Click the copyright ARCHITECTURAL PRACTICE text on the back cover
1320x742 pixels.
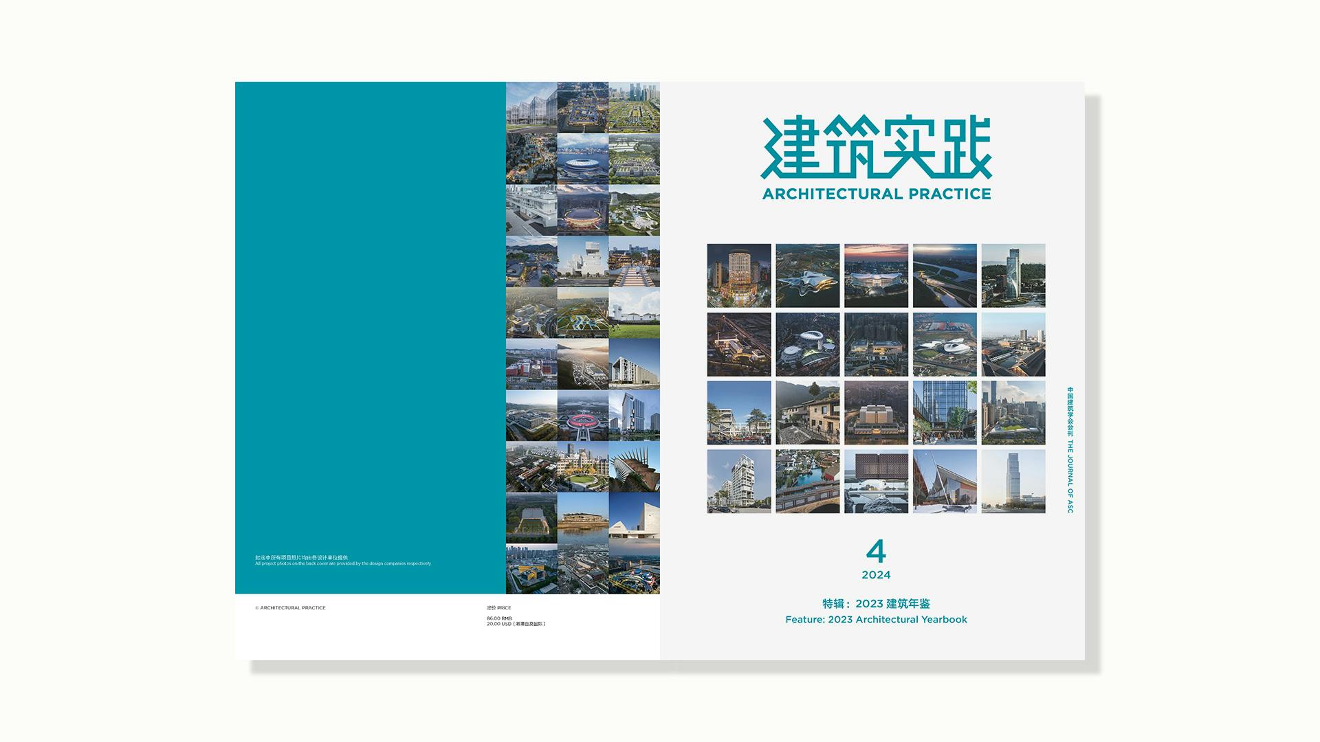tap(291, 608)
